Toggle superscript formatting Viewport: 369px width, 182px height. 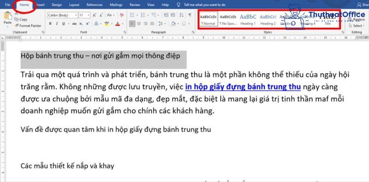point(88,24)
